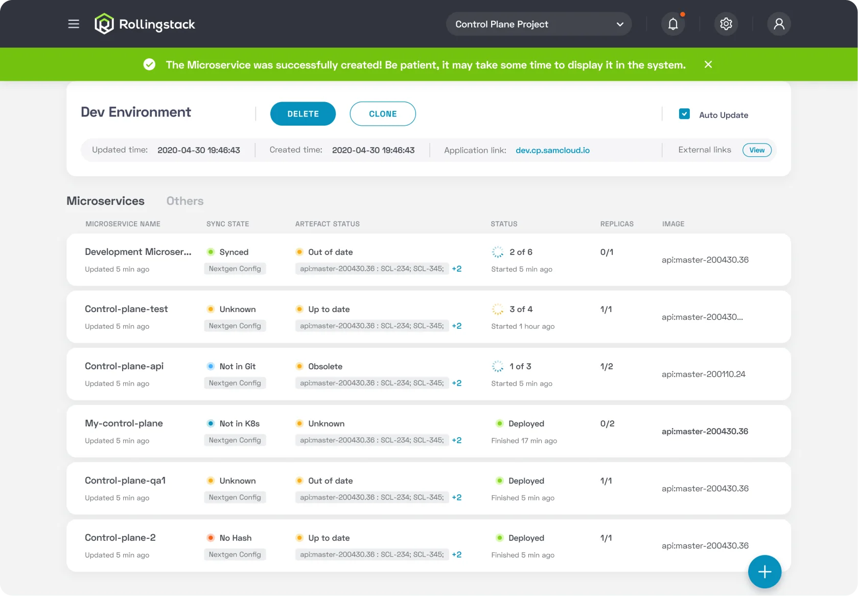Expand +2 artefacts for Development Microservice
The image size is (858, 596).
tap(456, 269)
